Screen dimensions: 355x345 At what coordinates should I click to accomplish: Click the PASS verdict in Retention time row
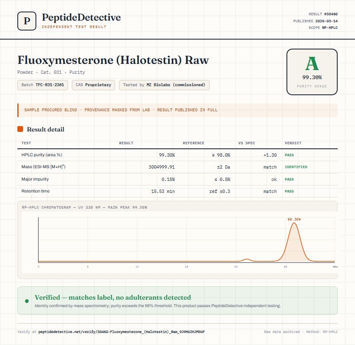click(289, 191)
